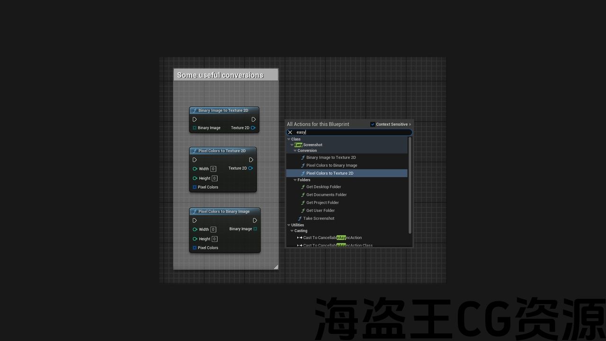This screenshot has height=341, width=606.
Task: Select Pixel Colors to Binary Image action
Action: [x=331, y=165]
